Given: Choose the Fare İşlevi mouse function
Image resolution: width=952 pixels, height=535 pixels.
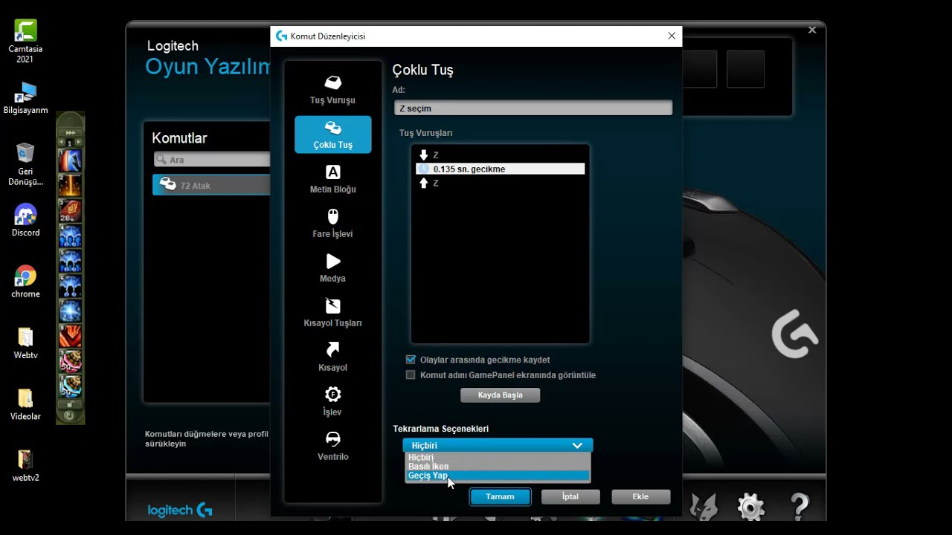Looking at the screenshot, I should point(332,224).
